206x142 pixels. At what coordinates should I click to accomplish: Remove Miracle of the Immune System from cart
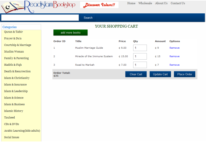pos(174,56)
